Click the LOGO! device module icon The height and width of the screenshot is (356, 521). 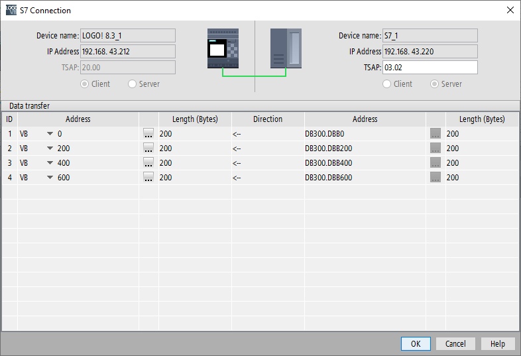[223, 48]
